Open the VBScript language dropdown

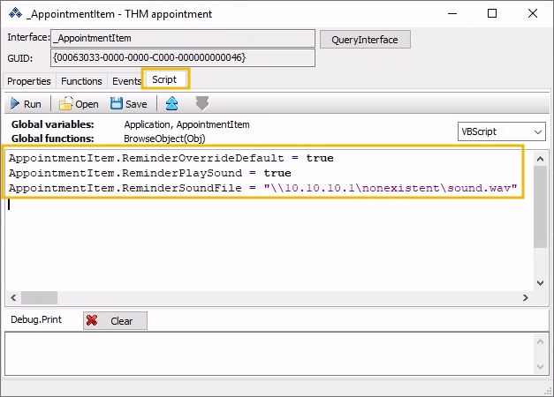click(502, 131)
